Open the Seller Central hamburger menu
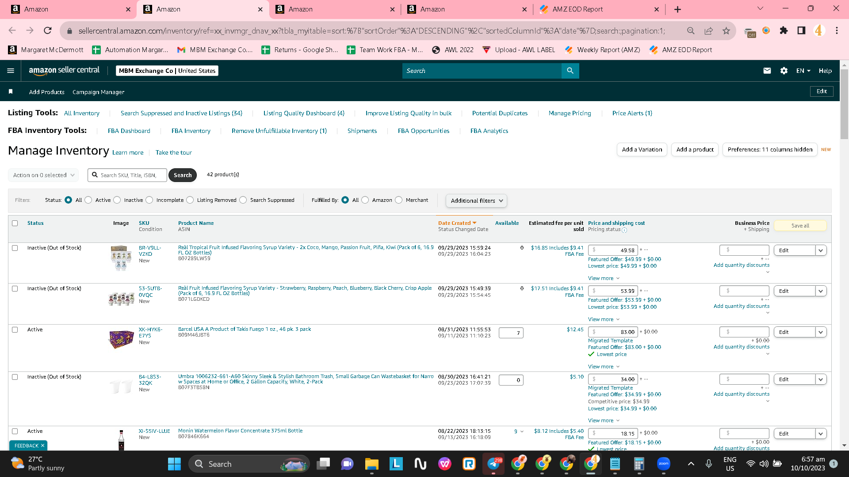849x477 pixels. pos(11,71)
